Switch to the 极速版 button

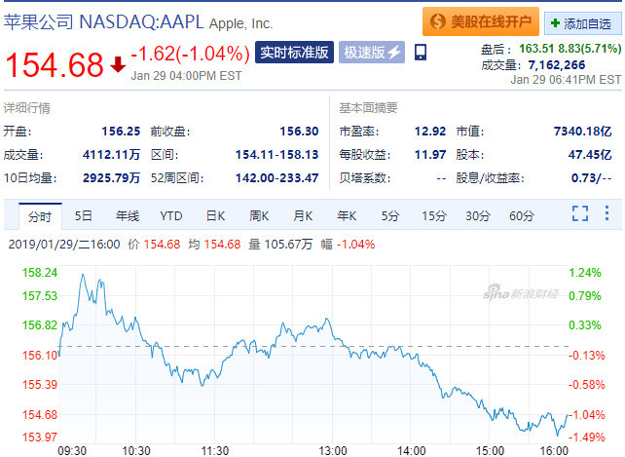coord(372,53)
